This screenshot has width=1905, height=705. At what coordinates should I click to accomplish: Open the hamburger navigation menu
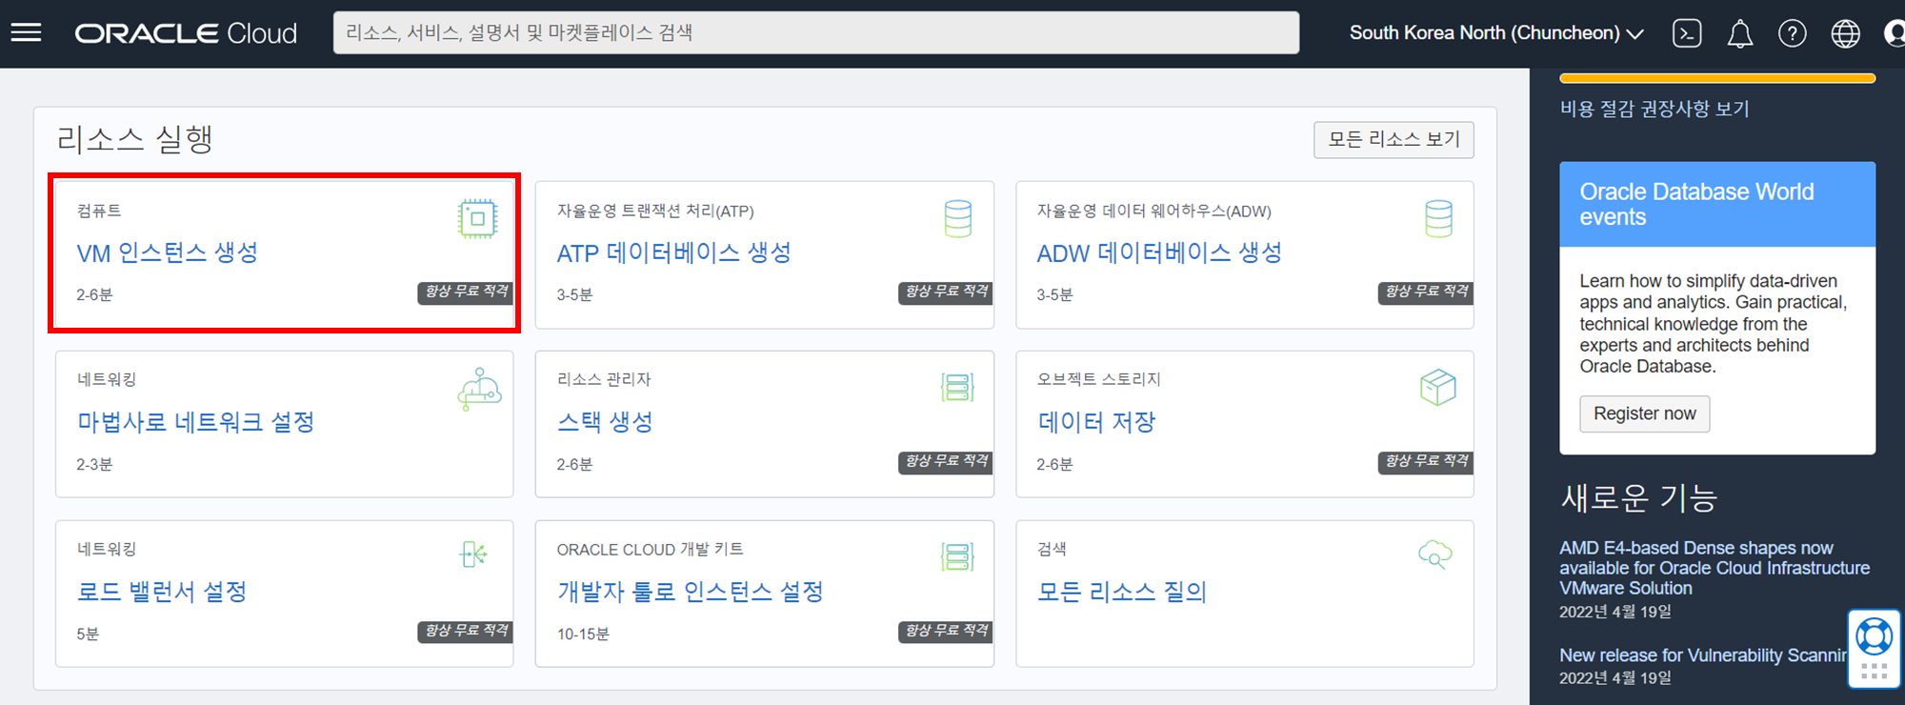(26, 33)
